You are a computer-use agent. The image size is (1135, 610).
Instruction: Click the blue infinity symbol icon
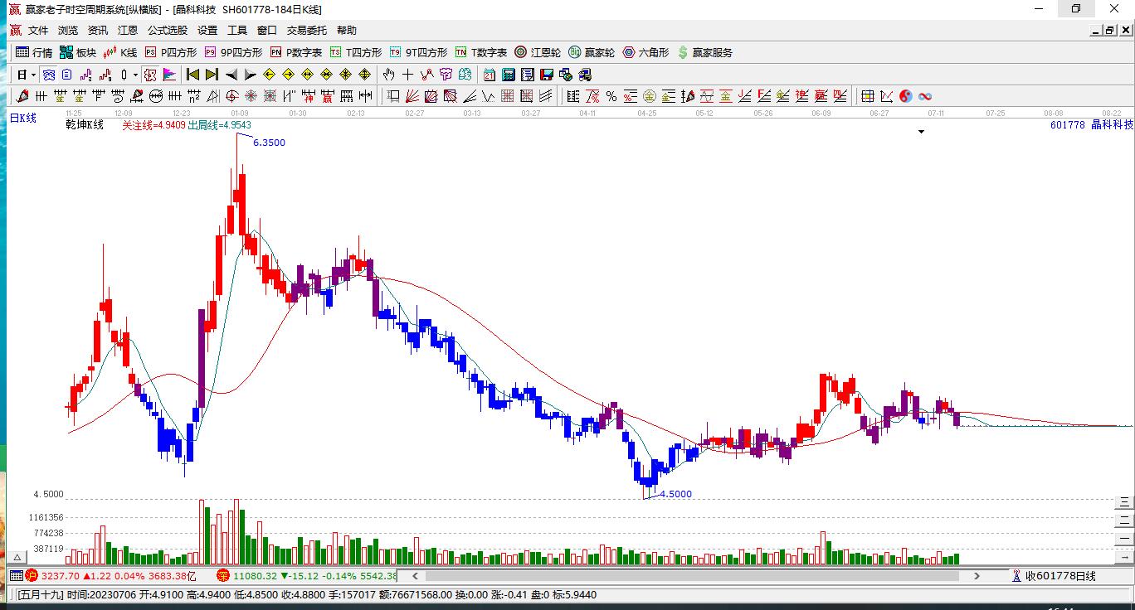pos(925,96)
